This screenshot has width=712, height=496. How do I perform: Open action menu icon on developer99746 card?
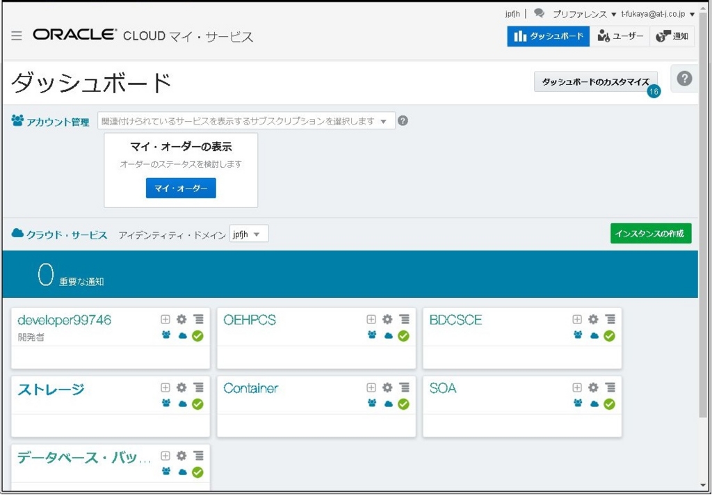tap(198, 319)
